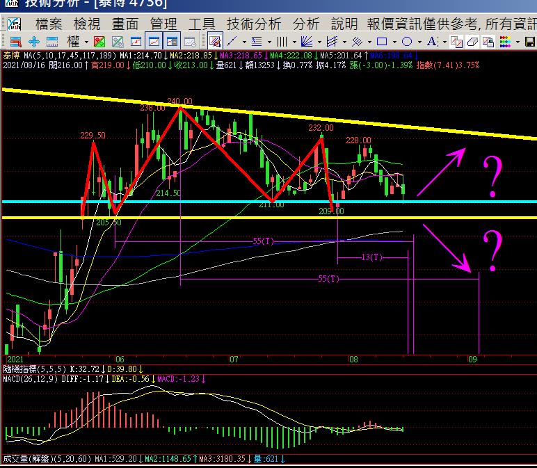Click the 說明 menu item

click(x=344, y=24)
